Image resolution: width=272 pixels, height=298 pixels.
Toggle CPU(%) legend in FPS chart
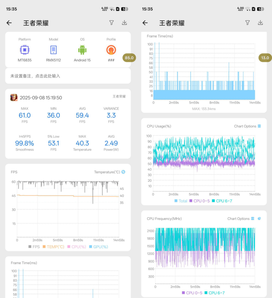pyautogui.click(x=77, y=247)
